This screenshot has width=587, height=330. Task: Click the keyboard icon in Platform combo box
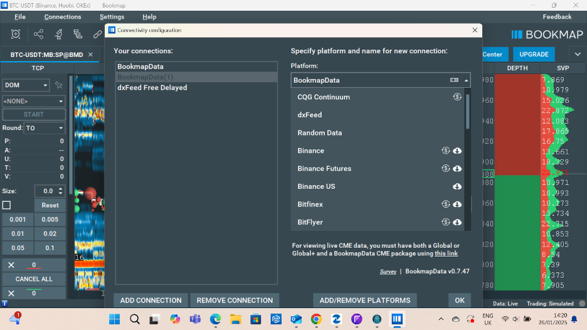tap(454, 80)
